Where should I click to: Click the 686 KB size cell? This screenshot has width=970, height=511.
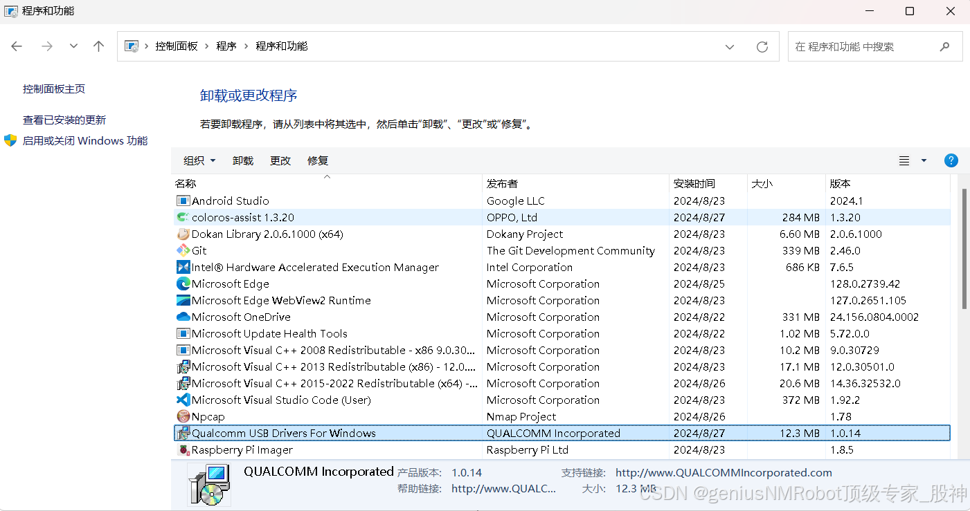(802, 267)
